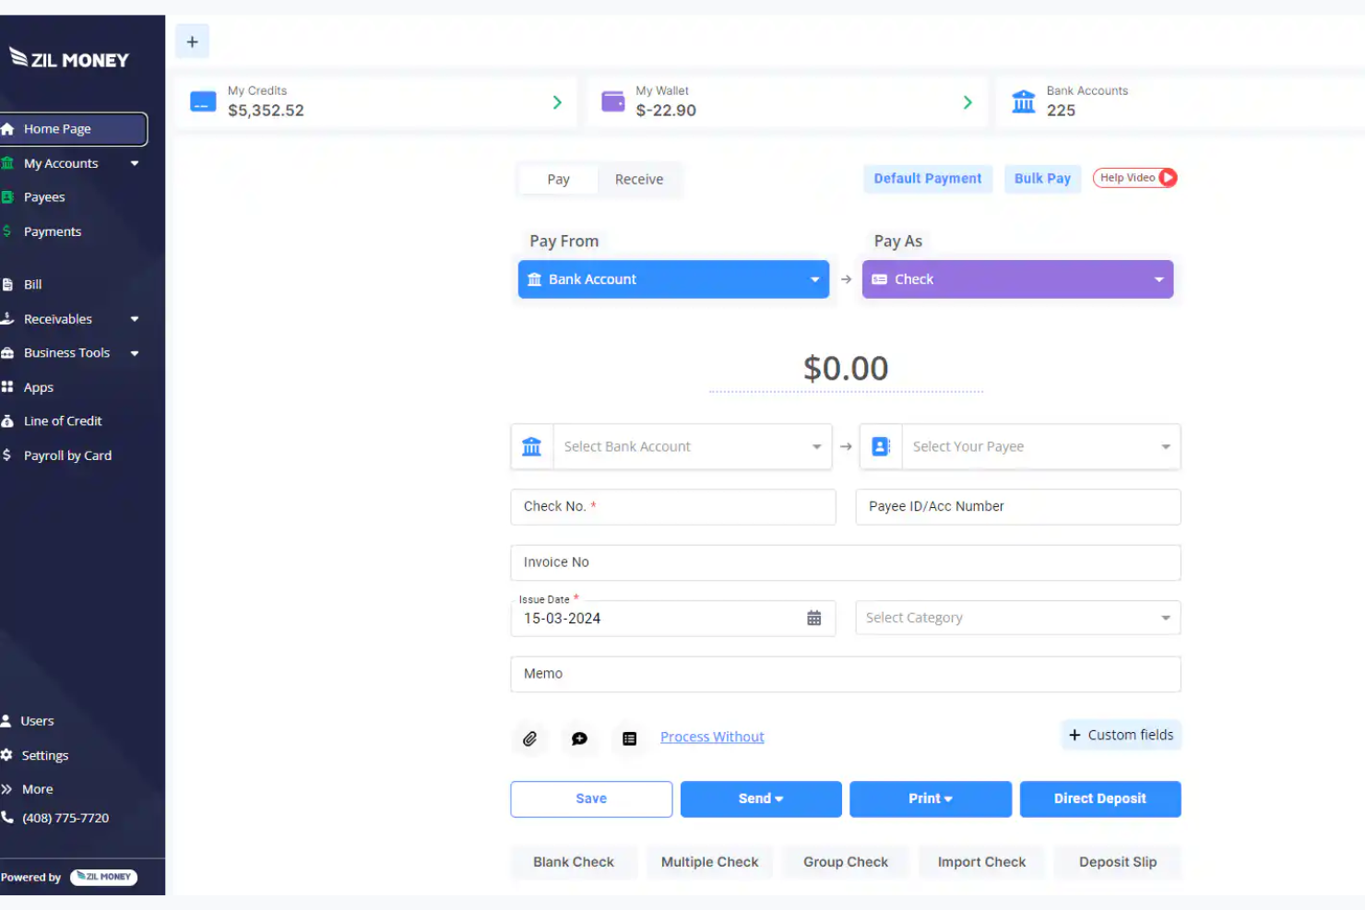The image size is (1365, 910).
Task: Click the bank icon in Select Bank Account
Action: tap(532, 447)
